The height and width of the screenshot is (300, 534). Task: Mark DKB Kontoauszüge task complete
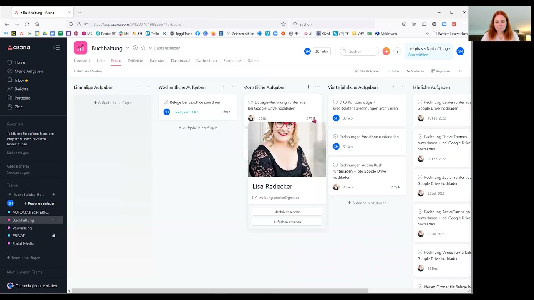pyautogui.click(x=335, y=102)
